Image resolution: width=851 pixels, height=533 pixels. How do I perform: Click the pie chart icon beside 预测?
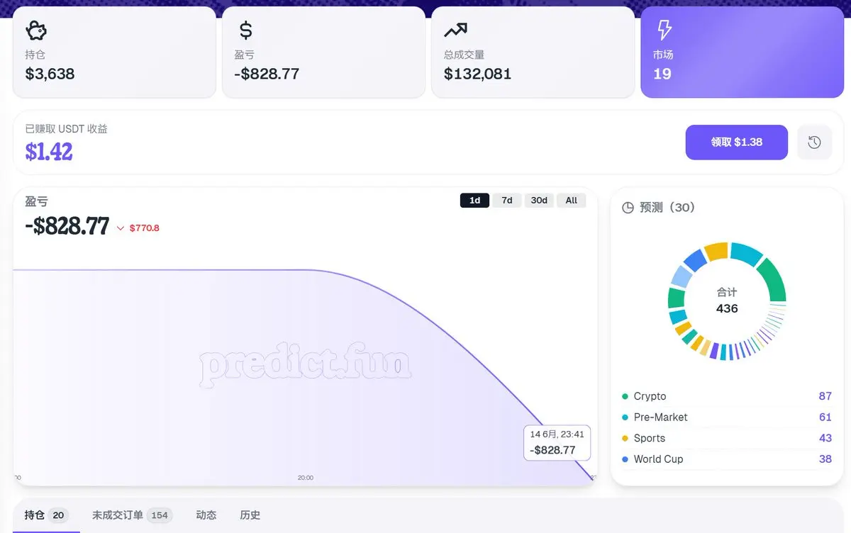tap(628, 208)
